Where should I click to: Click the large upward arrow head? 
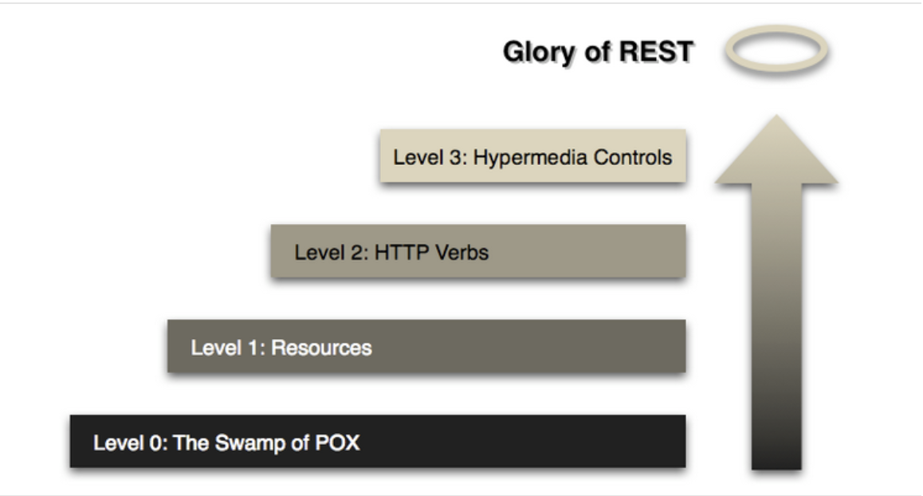[x=776, y=150]
